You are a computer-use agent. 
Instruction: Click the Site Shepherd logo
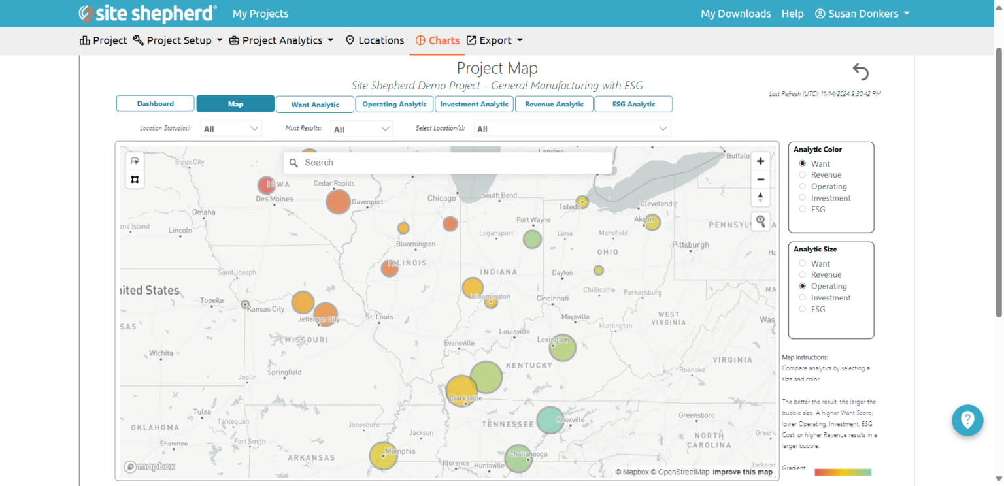[148, 13]
